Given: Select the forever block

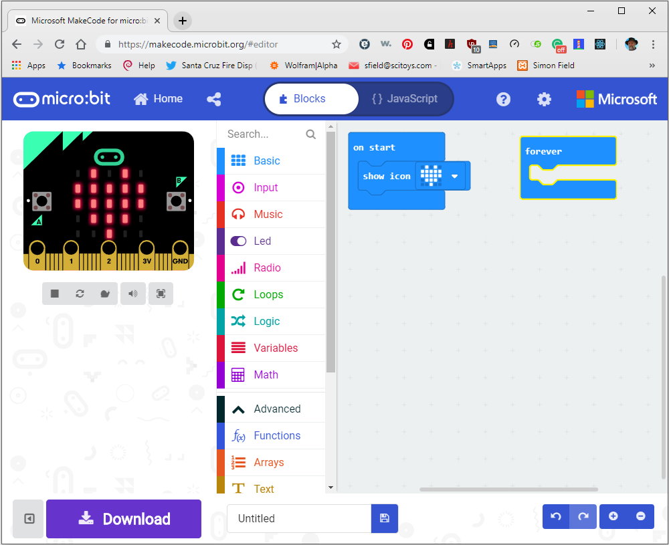Looking at the screenshot, I should point(543,151).
